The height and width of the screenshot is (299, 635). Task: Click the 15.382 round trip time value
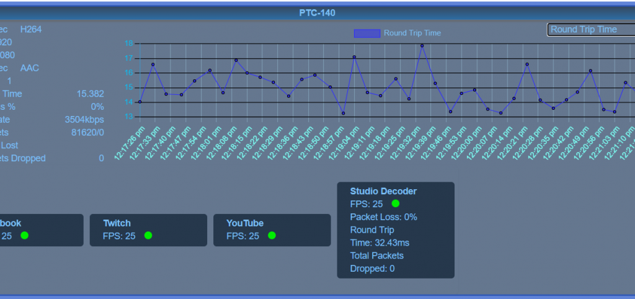tap(90, 94)
